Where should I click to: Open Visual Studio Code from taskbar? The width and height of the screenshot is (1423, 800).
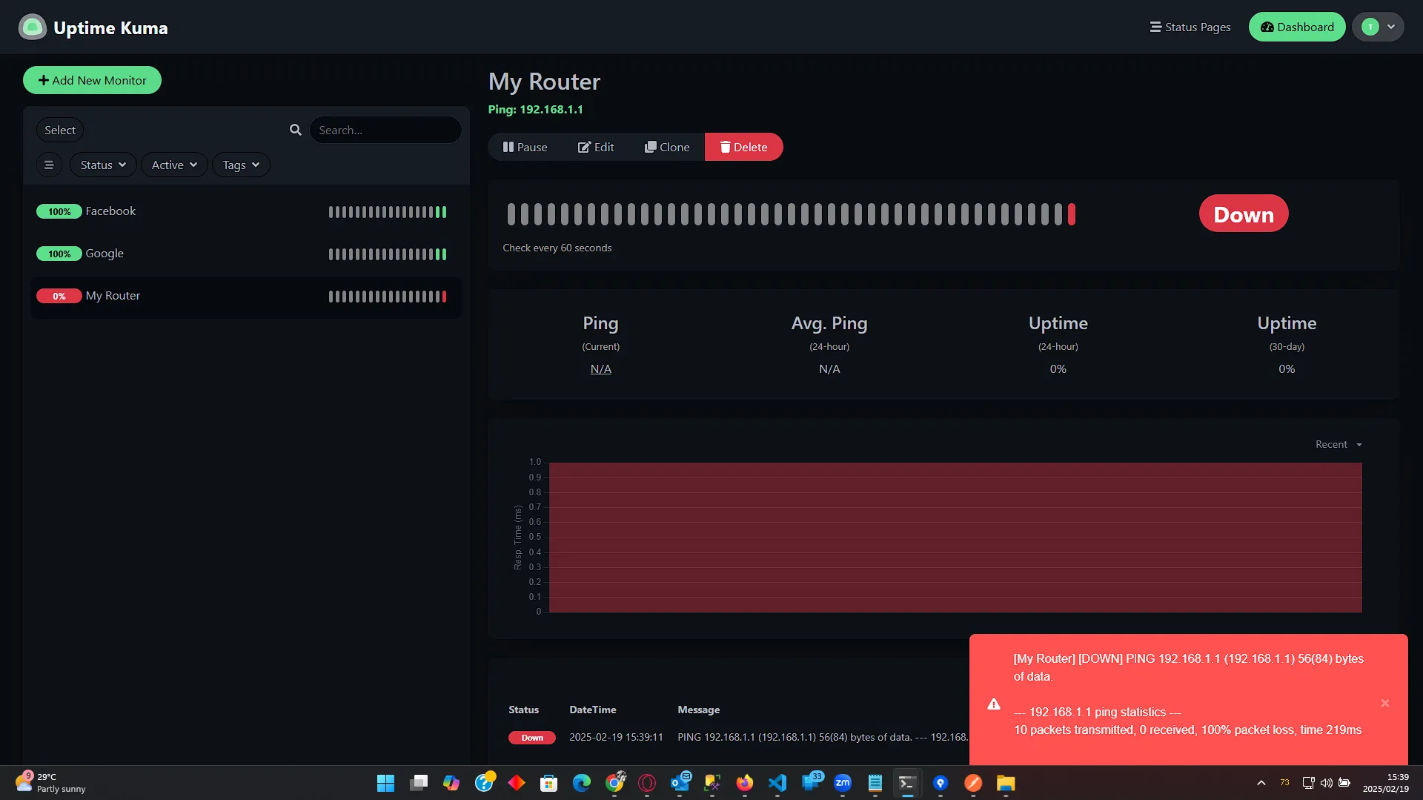(x=777, y=783)
